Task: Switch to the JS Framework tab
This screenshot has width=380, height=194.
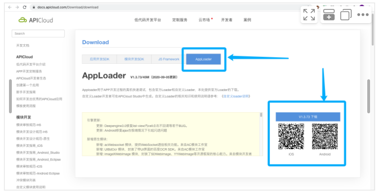Action: pyautogui.click(x=169, y=59)
